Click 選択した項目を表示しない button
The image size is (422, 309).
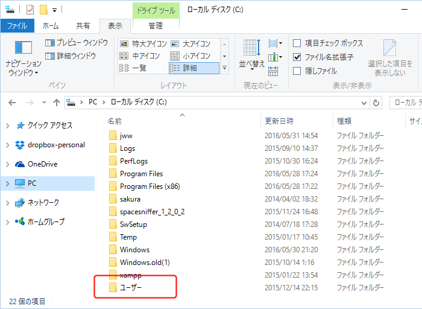(x=390, y=58)
